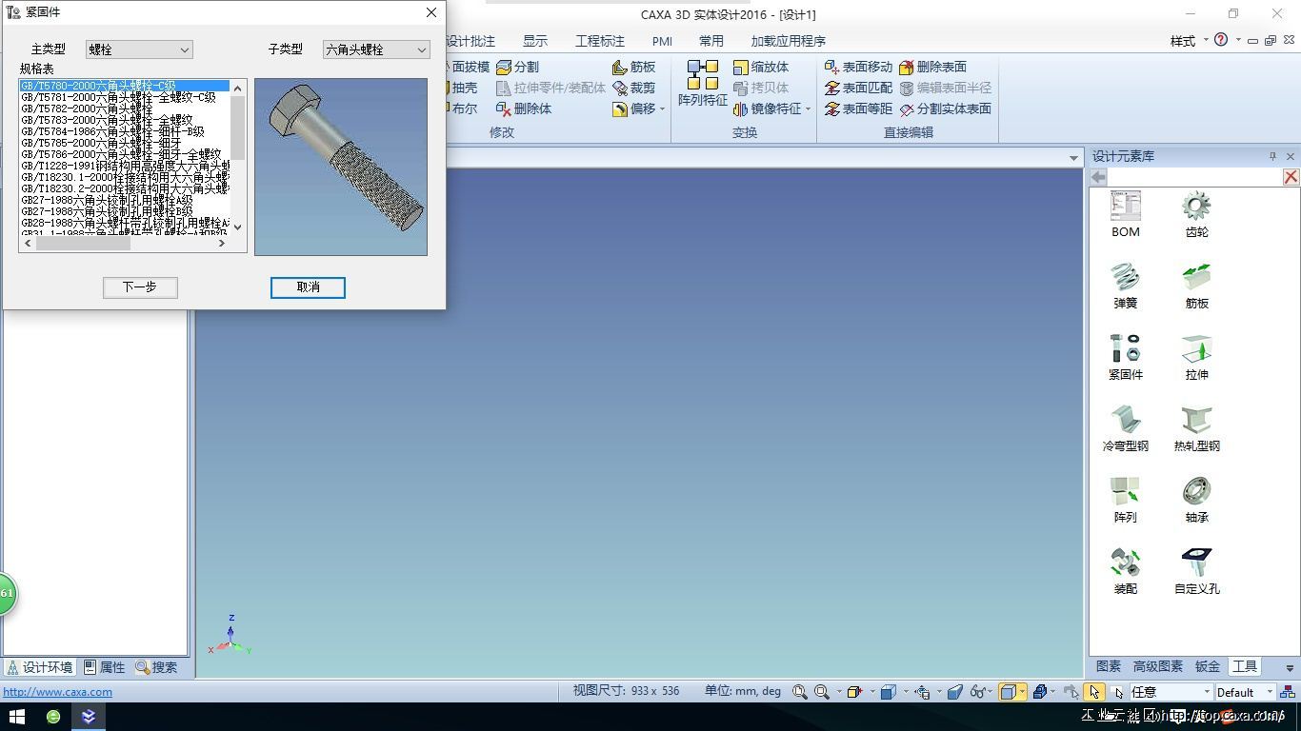1301x731 pixels.
Task: Select the 装配 assembly element
Action: 1125,571
